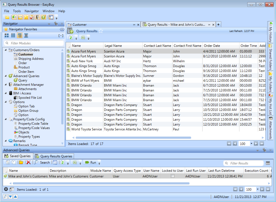
Task: Switch Navigator to large tiles view
Action: pos(7,36)
